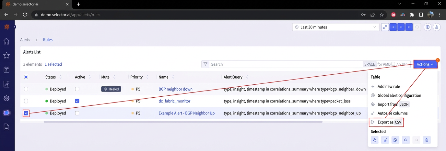
Task: Click the horizontal table scrollbar
Action: [x=183, y=122]
